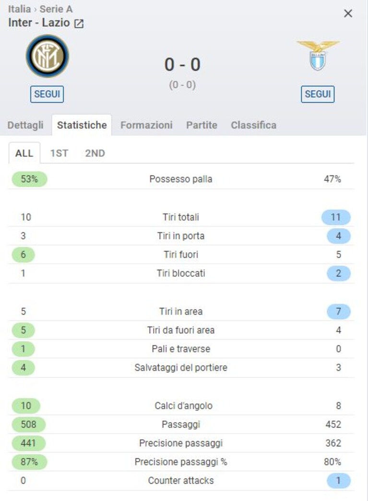The image size is (368, 501).
Task: Go to the Partite tab
Action: coord(202,125)
